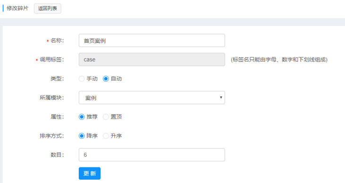Open the 所属模块 dropdown showing 案例
The width and height of the screenshot is (345, 183).
(152, 98)
